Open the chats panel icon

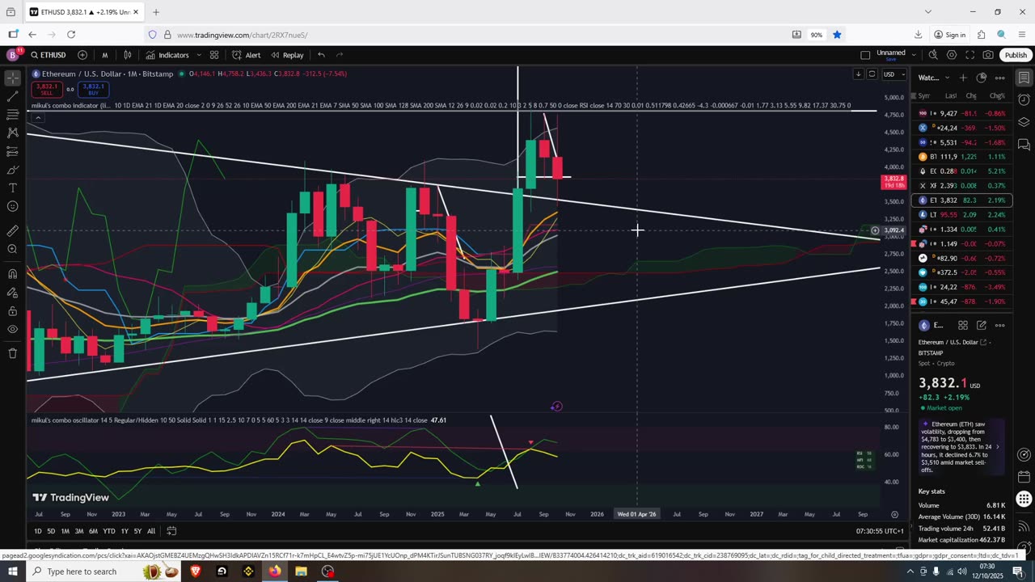pos(1024,145)
